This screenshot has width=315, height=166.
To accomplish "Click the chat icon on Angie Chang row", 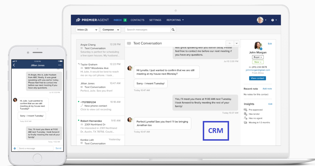I will 82,48.
